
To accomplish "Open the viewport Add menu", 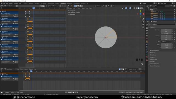I will (x=87, y=8).
